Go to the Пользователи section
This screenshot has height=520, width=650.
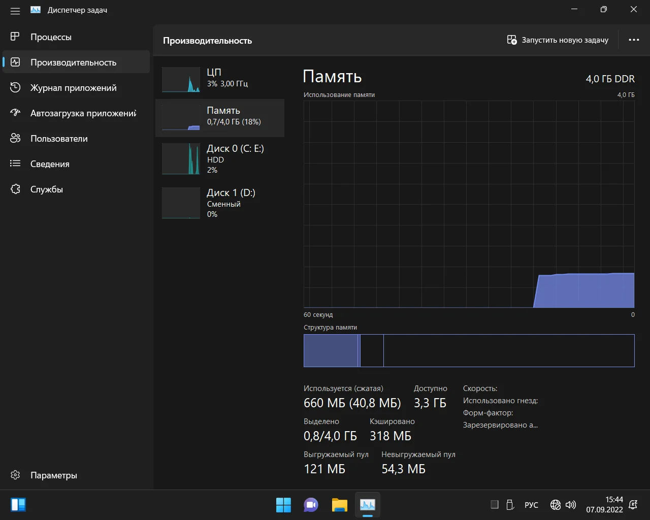click(x=58, y=139)
